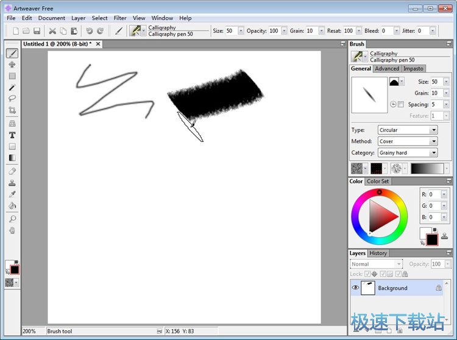Click the Opacity value field in toolbar
Image resolution: width=457 pixels, height=340 pixels.
tap(274, 30)
